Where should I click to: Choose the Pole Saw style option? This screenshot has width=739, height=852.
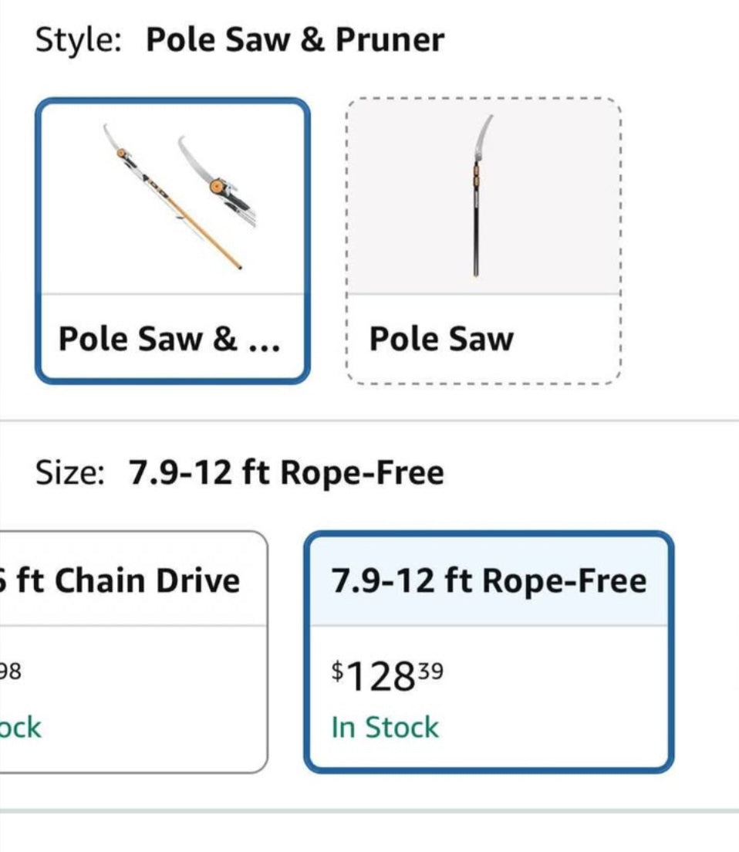[483, 241]
